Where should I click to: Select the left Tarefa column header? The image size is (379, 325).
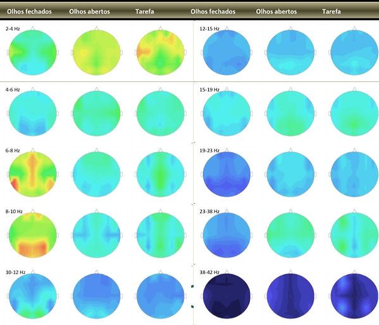click(x=144, y=11)
